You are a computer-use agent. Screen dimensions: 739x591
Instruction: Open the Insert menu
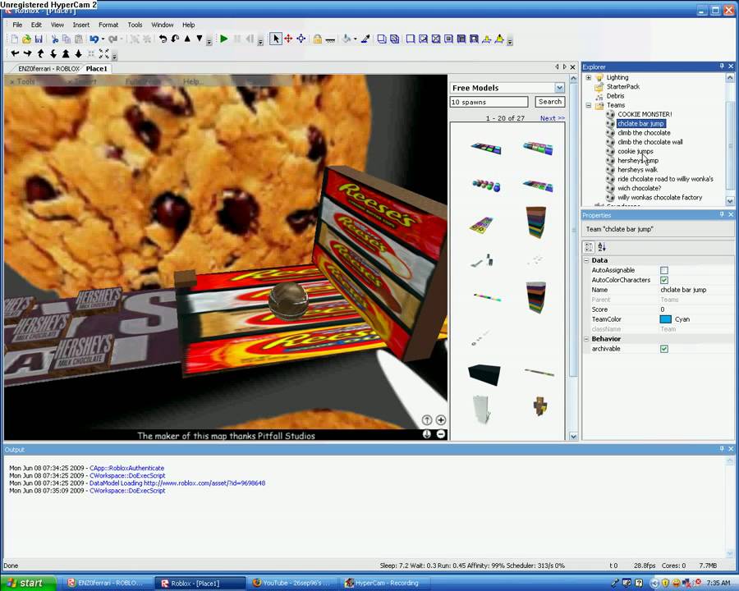[81, 25]
